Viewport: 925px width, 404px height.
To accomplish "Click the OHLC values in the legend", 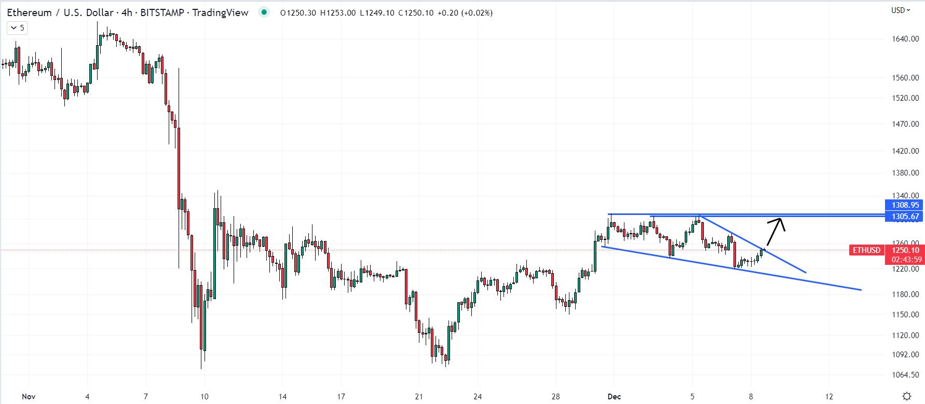I will tap(386, 13).
